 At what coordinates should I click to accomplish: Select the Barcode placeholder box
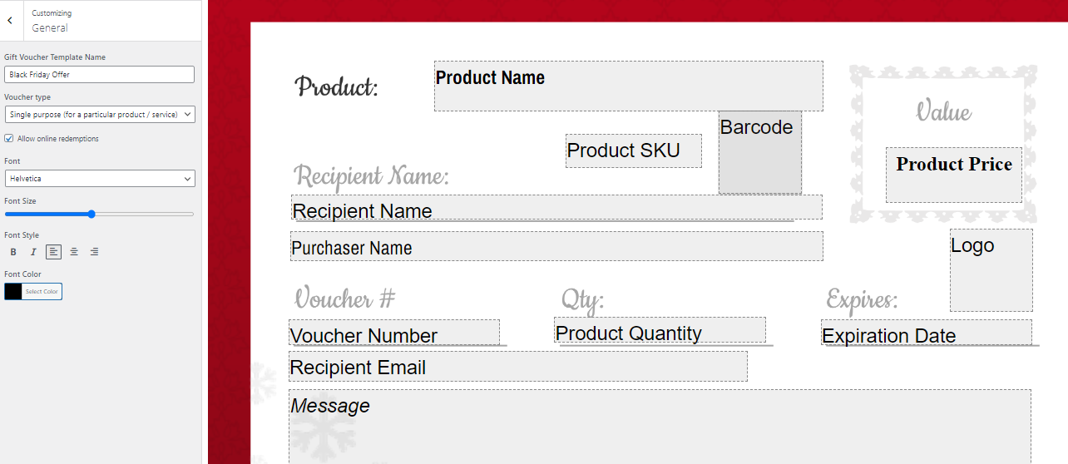[760, 152]
